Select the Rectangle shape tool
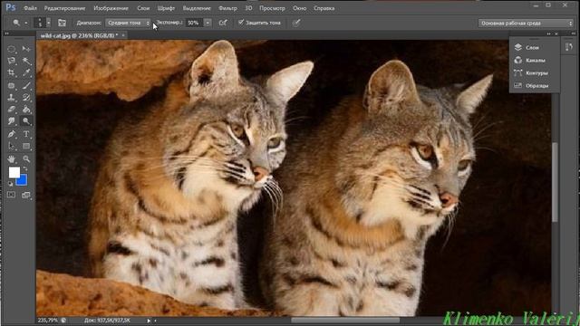The width and height of the screenshot is (580, 326). click(26, 146)
